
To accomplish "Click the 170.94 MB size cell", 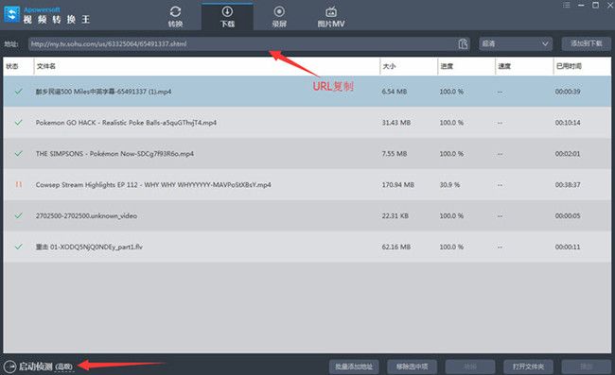I will (397, 184).
